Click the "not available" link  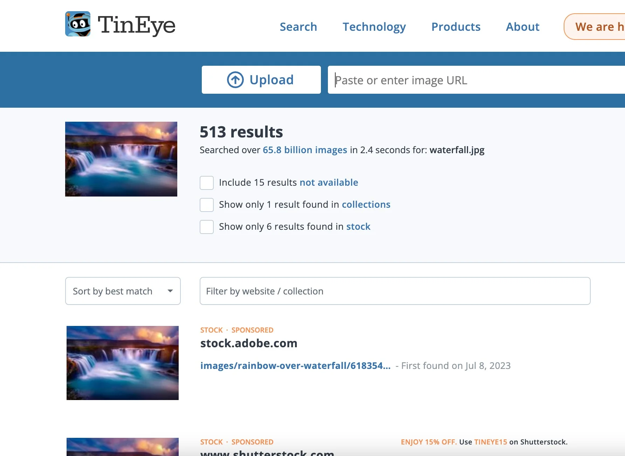point(329,182)
